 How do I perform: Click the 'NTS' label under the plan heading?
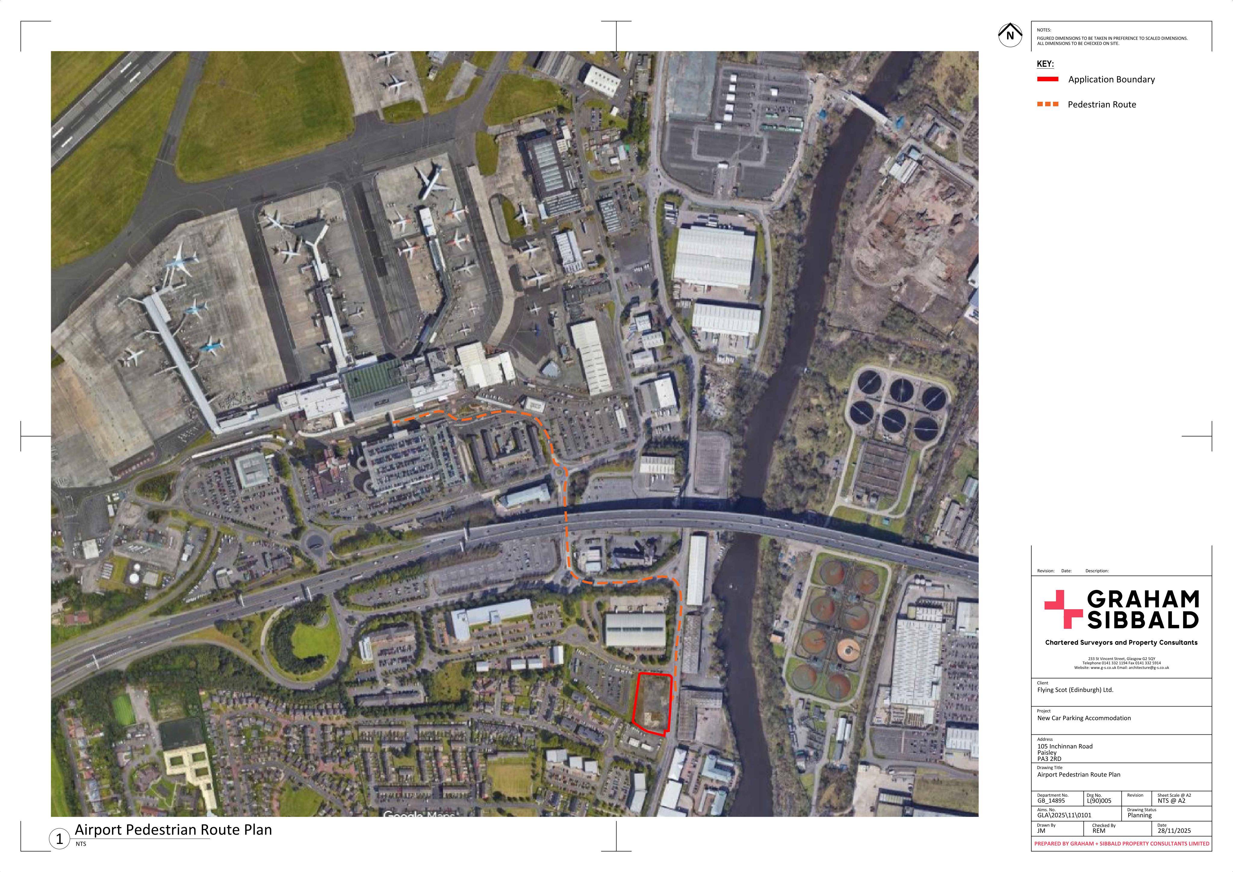coord(81,844)
